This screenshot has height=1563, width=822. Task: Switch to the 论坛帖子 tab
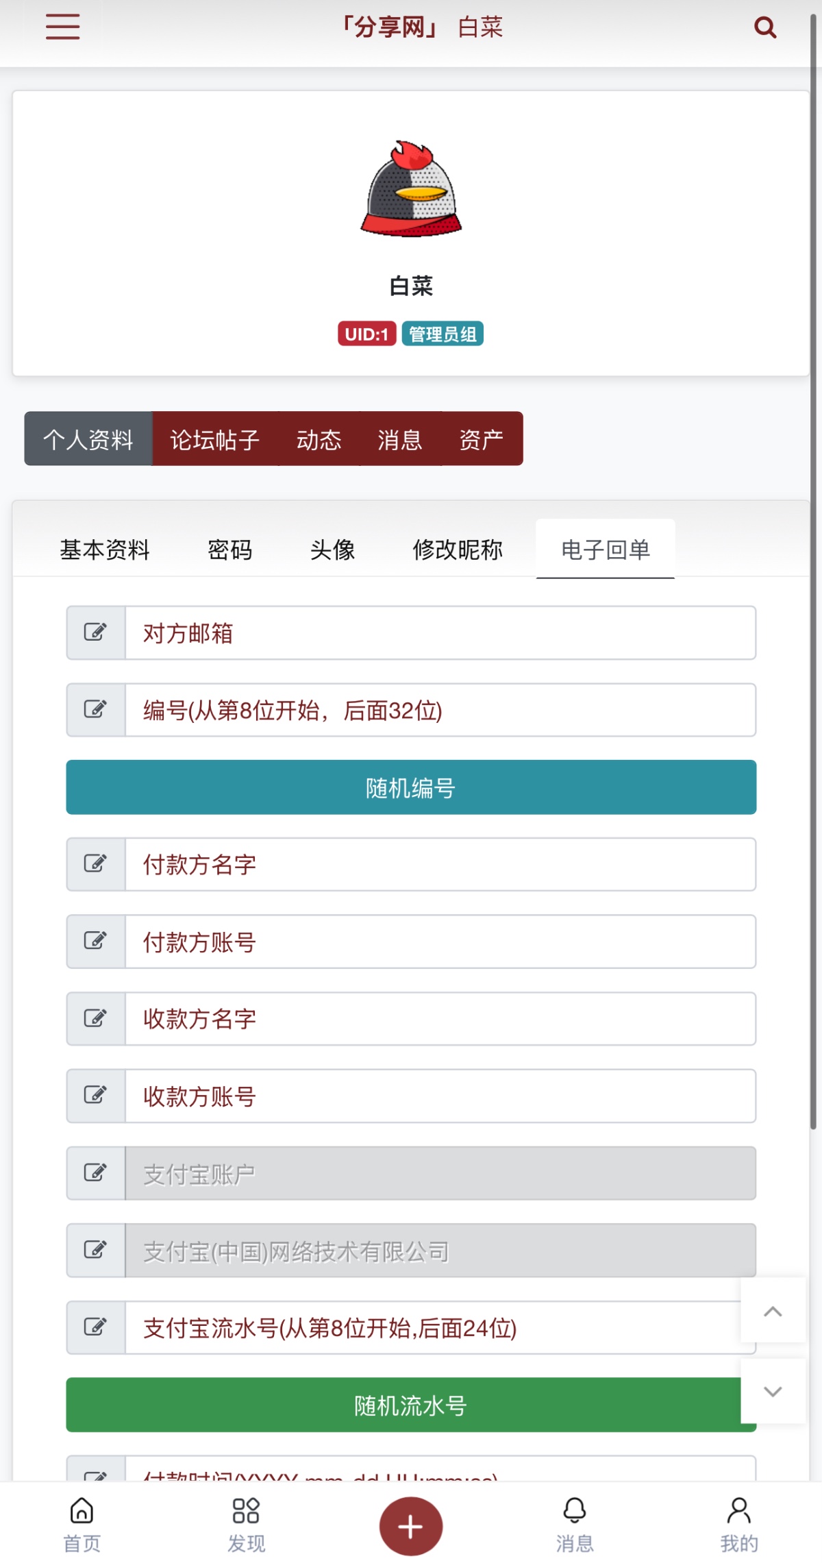[x=214, y=439]
